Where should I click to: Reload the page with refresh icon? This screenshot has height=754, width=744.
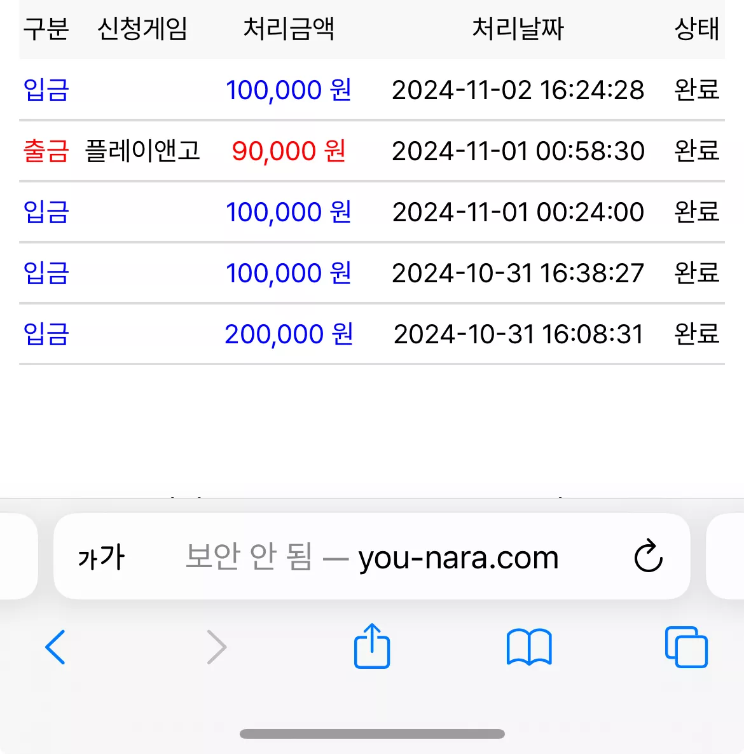click(x=648, y=556)
